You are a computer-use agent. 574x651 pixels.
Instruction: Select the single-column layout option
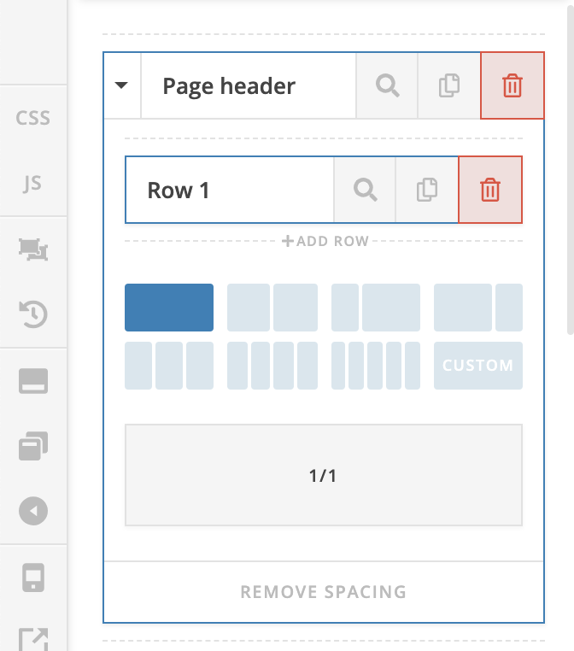click(x=169, y=308)
